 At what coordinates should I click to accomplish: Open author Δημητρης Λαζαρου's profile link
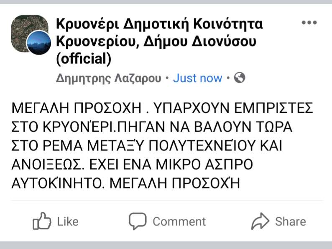[x=108, y=78]
